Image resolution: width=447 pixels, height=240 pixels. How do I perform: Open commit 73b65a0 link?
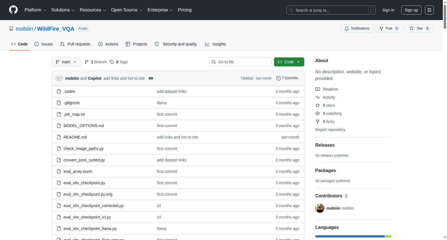[247, 78]
